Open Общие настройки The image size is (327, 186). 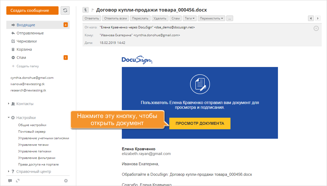32,125
